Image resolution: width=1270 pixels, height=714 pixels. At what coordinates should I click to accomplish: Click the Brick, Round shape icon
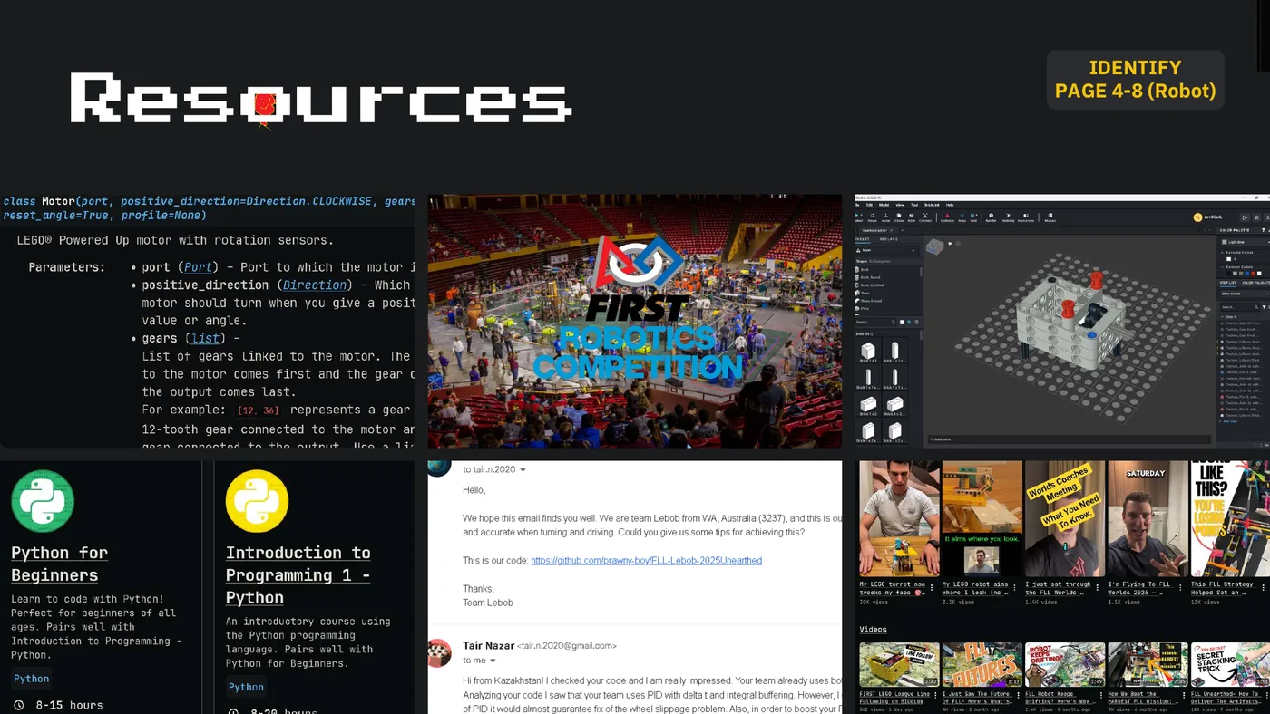click(x=857, y=277)
